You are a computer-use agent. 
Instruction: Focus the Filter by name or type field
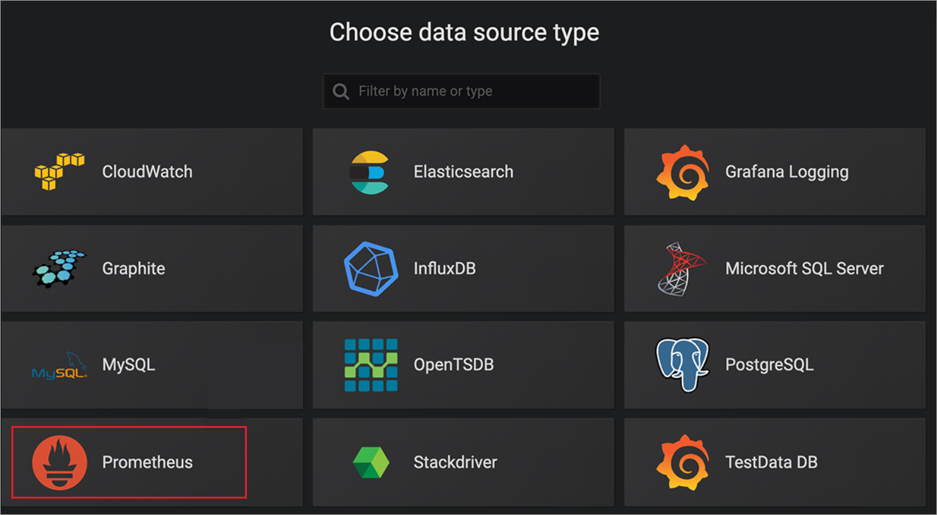[x=461, y=92]
